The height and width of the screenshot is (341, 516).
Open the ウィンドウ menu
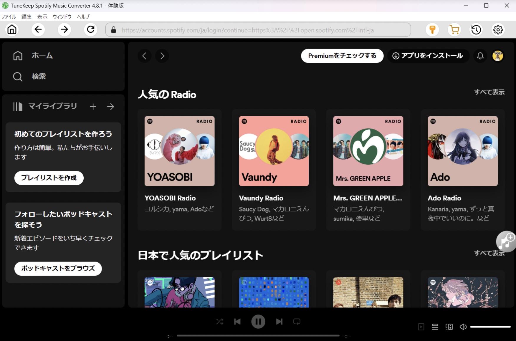point(62,17)
